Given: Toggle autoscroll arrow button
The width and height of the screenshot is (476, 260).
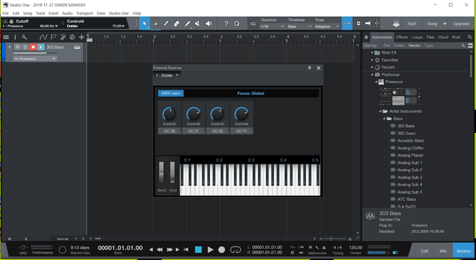Looking at the screenshot, I should pyautogui.click(x=368, y=24).
